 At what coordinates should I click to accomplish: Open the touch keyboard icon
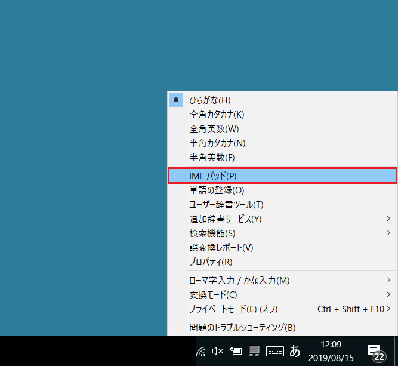275,351
